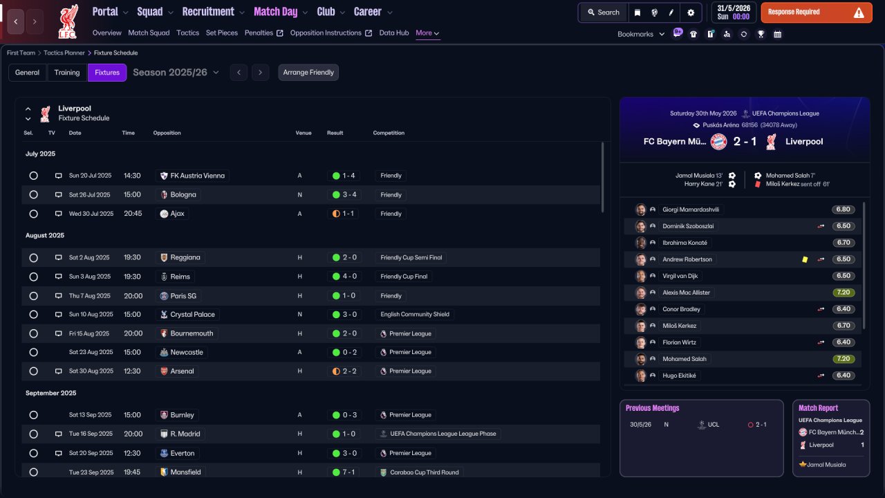
Task: Select the Ajax fixture radio button
Action: click(x=33, y=214)
